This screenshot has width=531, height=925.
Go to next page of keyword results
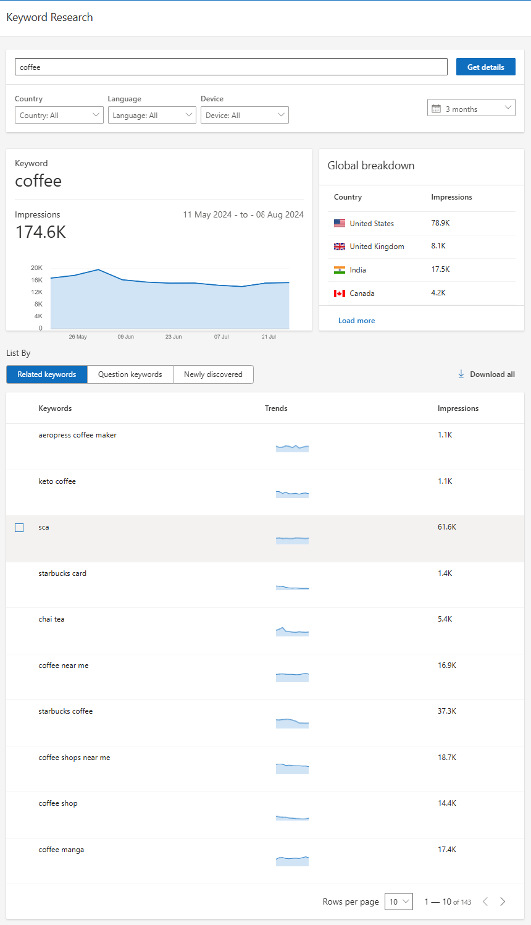[503, 902]
